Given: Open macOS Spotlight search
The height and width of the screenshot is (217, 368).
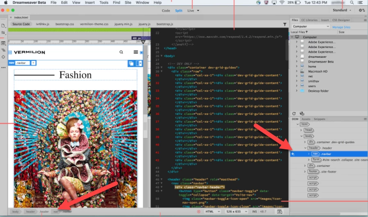Looking at the screenshot, I should pyautogui.click(x=352, y=2).
